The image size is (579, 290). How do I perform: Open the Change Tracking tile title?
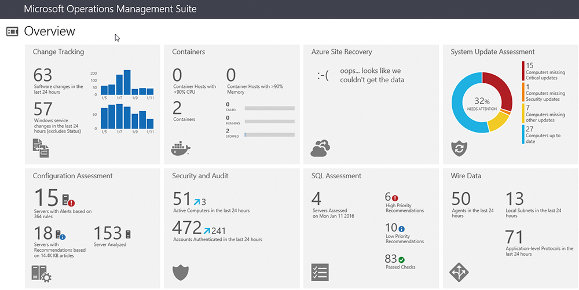click(x=58, y=52)
